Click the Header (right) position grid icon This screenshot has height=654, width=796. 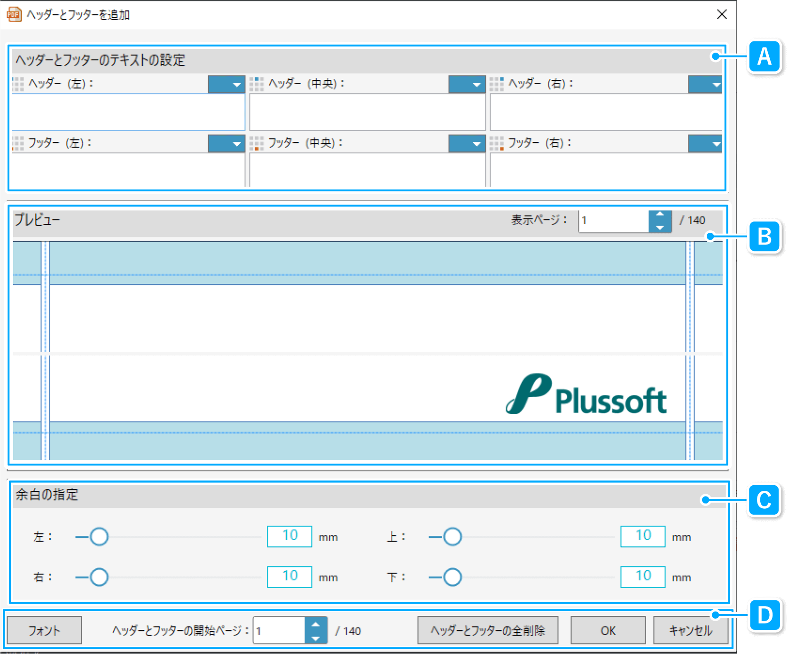click(497, 84)
